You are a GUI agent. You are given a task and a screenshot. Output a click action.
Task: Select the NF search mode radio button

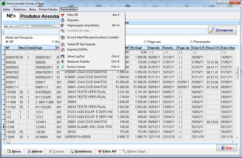pyautogui.click(x=7, y=42)
